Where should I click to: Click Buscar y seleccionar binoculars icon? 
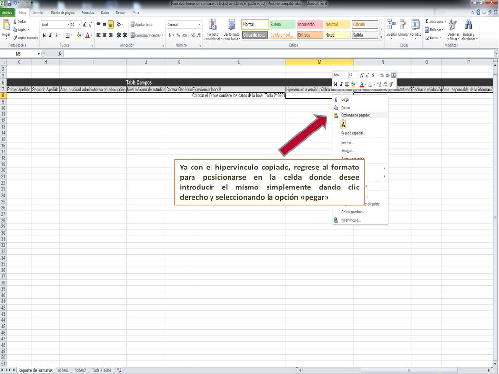pos(468,25)
